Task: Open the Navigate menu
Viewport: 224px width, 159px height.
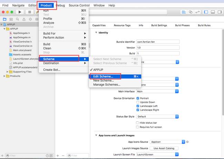Action: click(x=18, y=5)
